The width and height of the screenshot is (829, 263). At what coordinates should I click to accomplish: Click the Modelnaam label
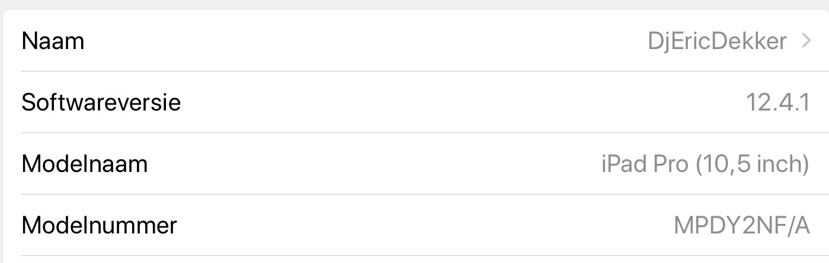[x=84, y=164]
